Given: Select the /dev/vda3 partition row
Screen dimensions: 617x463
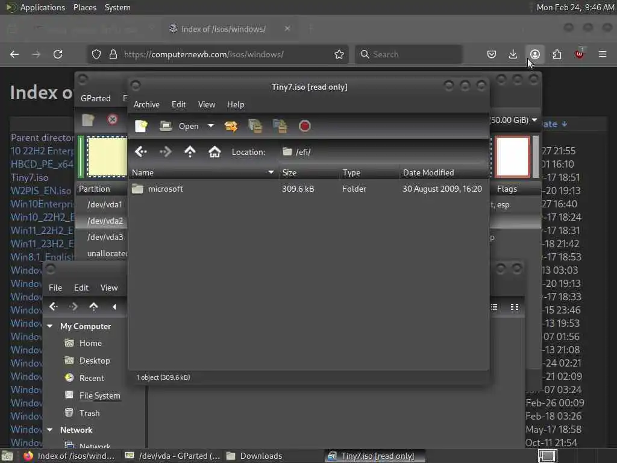Looking at the screenshot, I should point(105,237).
